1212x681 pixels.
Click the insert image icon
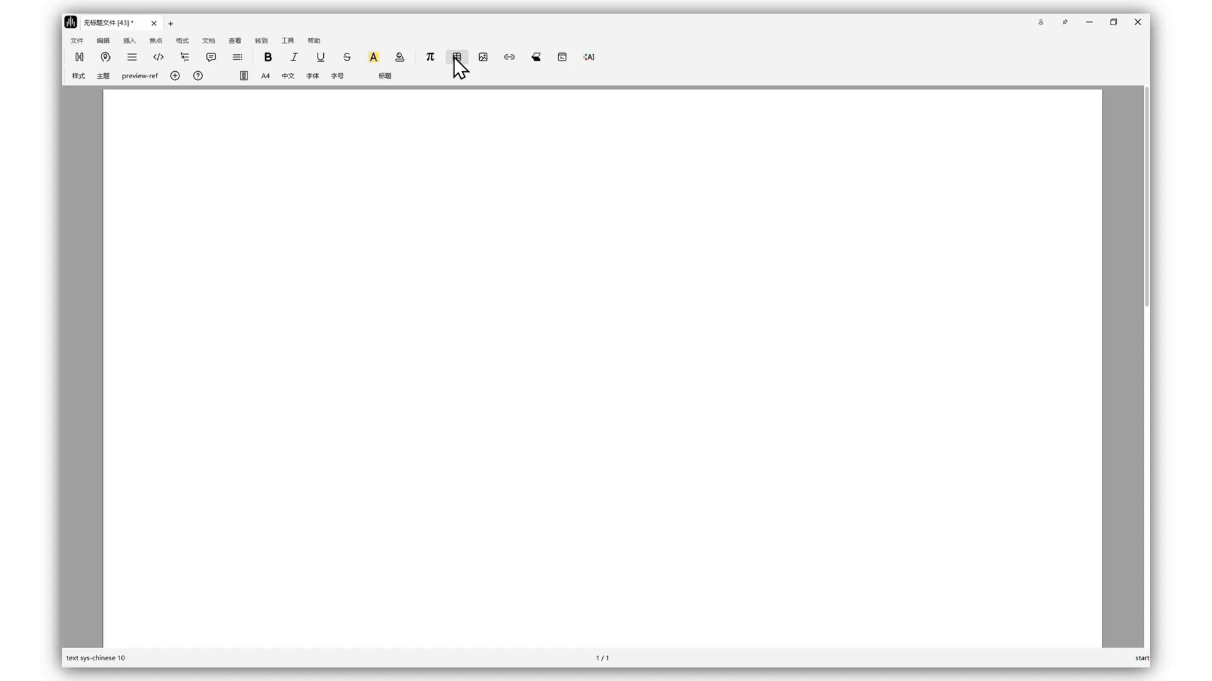tap(483, 57)
